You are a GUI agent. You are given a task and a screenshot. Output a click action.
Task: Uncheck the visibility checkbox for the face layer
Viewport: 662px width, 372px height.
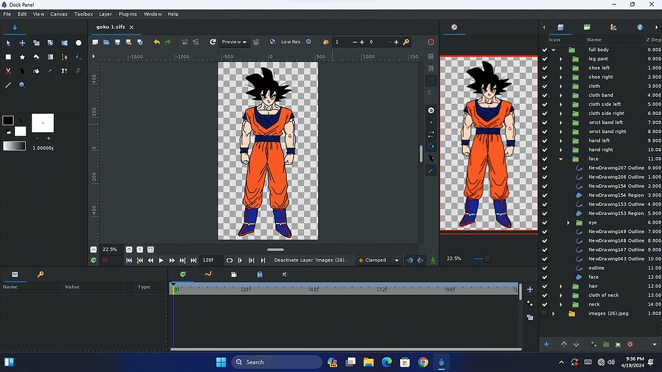coord(544,159)
